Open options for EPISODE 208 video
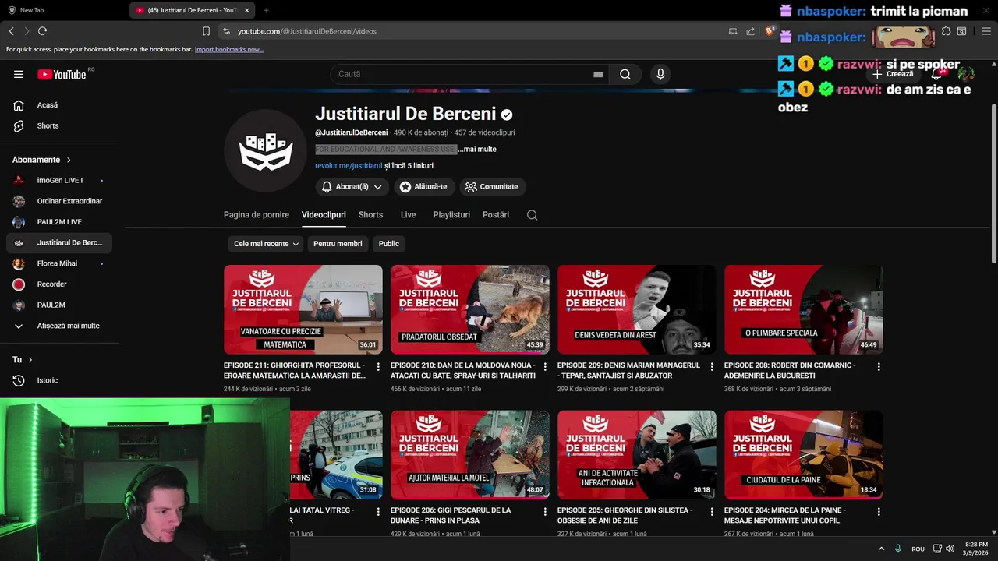The width and height of the screenshot is (998, 561). pos(879,366)
